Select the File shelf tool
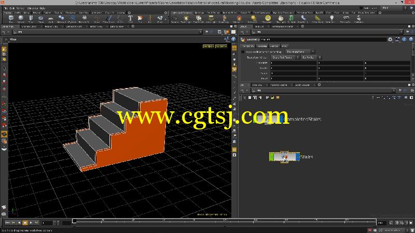This screenshot has width=415, height=233. click(x=140, y=19)
